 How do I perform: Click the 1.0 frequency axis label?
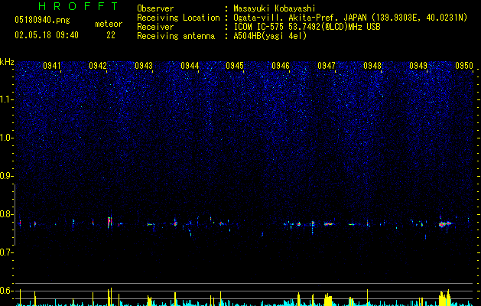coord(6,138)
